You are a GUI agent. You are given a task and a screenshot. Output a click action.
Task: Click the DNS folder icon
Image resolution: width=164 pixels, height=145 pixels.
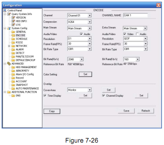click(x=13, y=95)
